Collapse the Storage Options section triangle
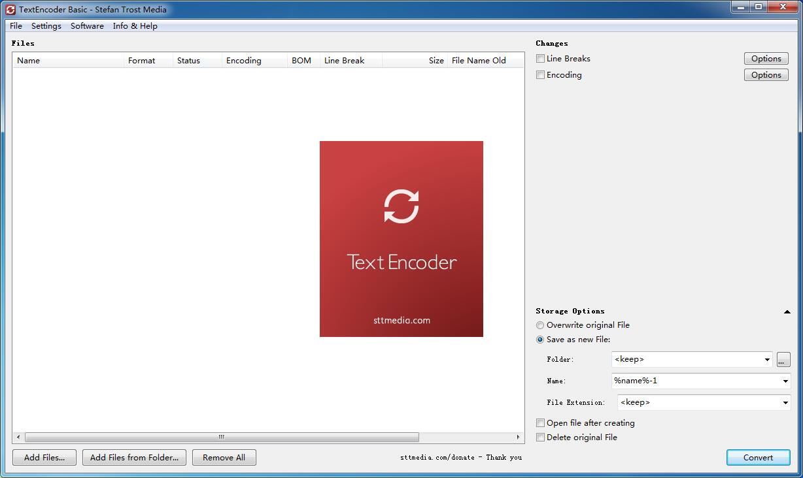 (x=787, y=311)
